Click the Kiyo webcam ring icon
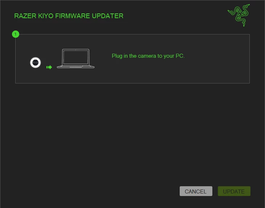The image size is (265, 208). [35, 62]
